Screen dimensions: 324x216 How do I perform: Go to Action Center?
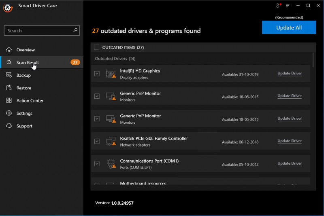click(30, 101)
